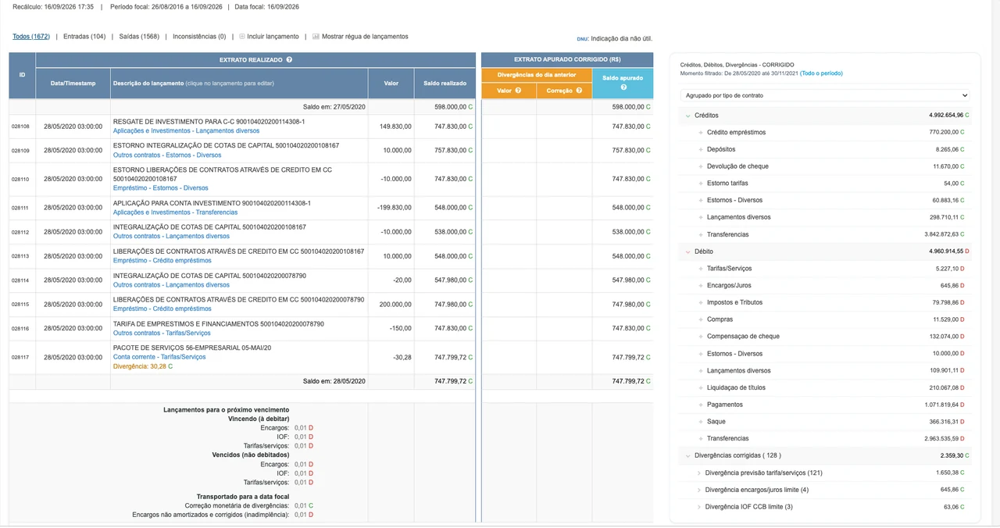Click the Todo o período link
The height and width of the screenshot is (528, 1000).
[x=821, y=73]
